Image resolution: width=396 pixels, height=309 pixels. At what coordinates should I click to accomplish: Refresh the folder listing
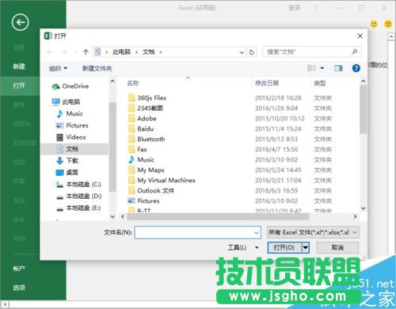click(252, 52)
